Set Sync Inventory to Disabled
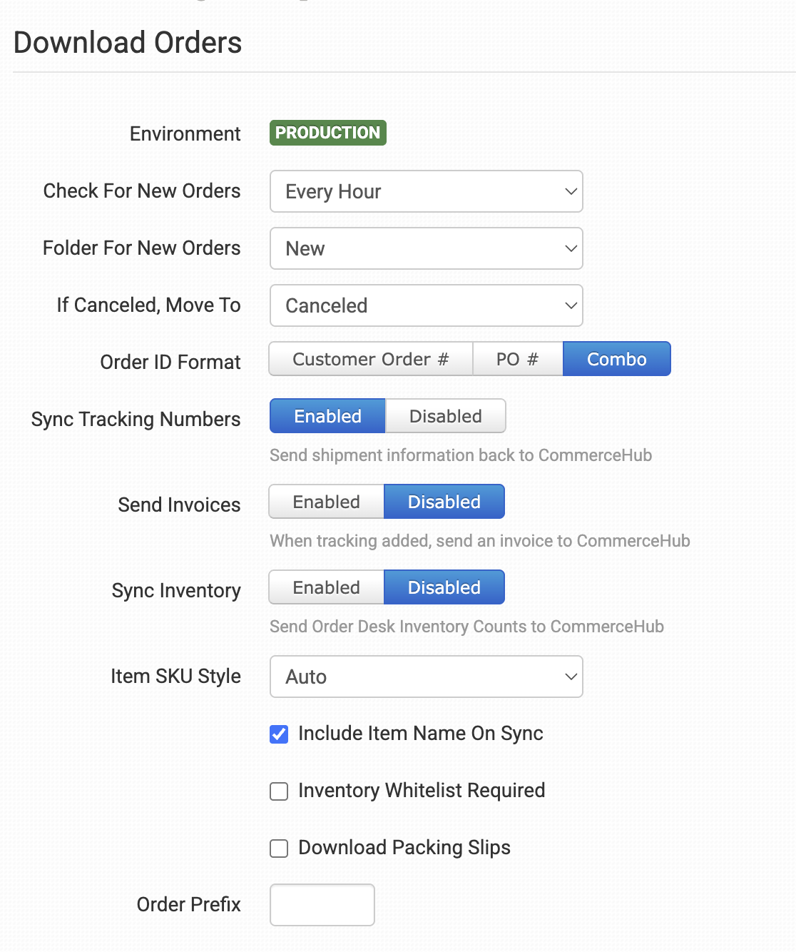The height and width of the screenshot is (952, 796). click(x=444, y=587)
